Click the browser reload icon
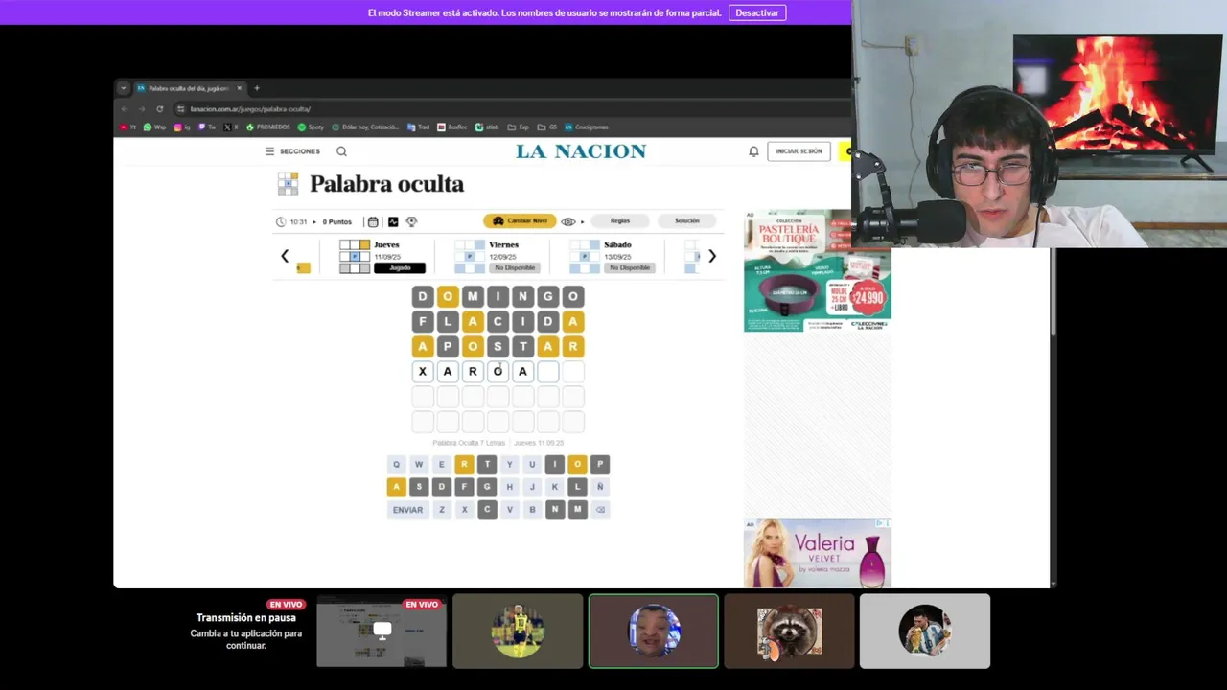This screenshot has width=1227, height=690. click(159, 109)
